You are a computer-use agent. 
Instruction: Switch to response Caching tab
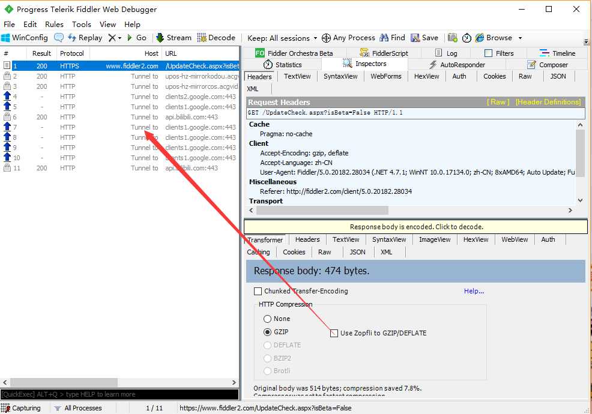pyautogui.click(x=258, y=252)
